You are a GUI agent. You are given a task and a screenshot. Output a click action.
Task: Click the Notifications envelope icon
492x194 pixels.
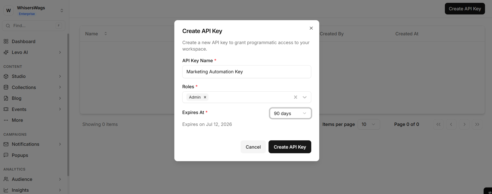tap(6, 144)
